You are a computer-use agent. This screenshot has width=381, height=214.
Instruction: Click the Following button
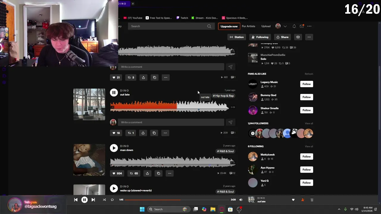pos(260,37)
